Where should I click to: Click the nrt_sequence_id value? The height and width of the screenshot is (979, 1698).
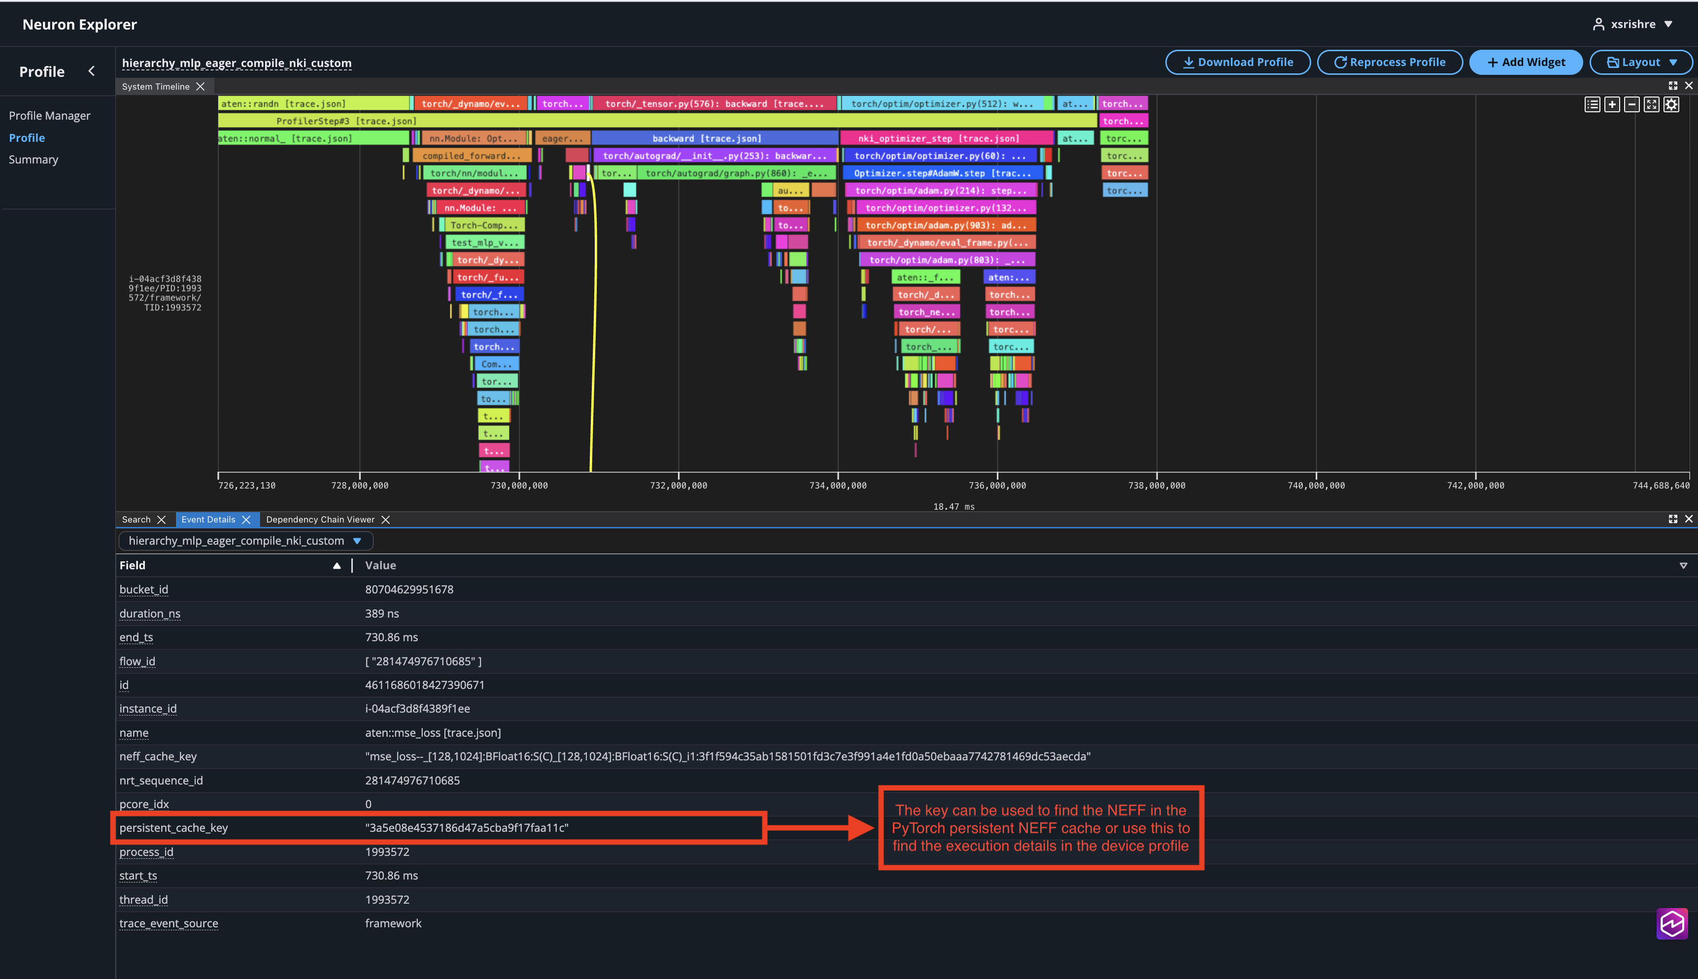[x=412, y=781]
